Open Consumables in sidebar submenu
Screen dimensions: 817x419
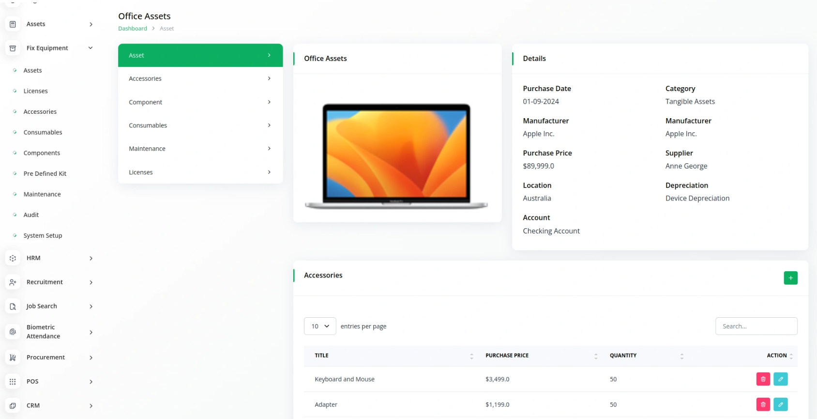pyautogui.click(x=43, y=132)
